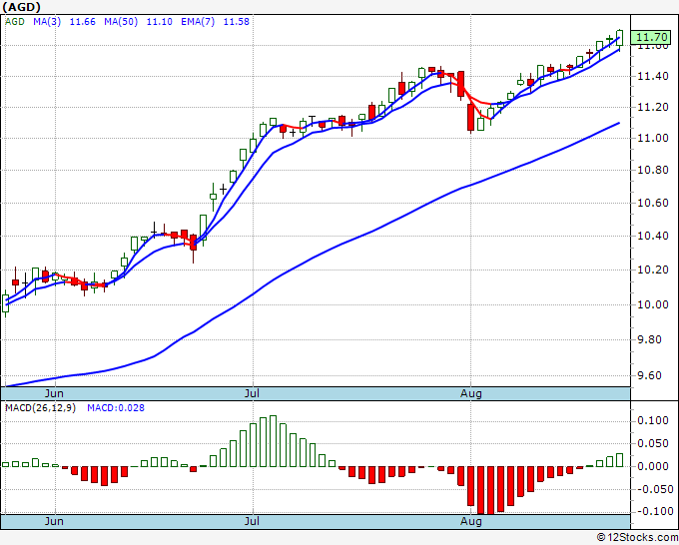This screenshot has height=545, width=679.
Task: Click the 11.00 price axis label
Action: coord(653,138)
